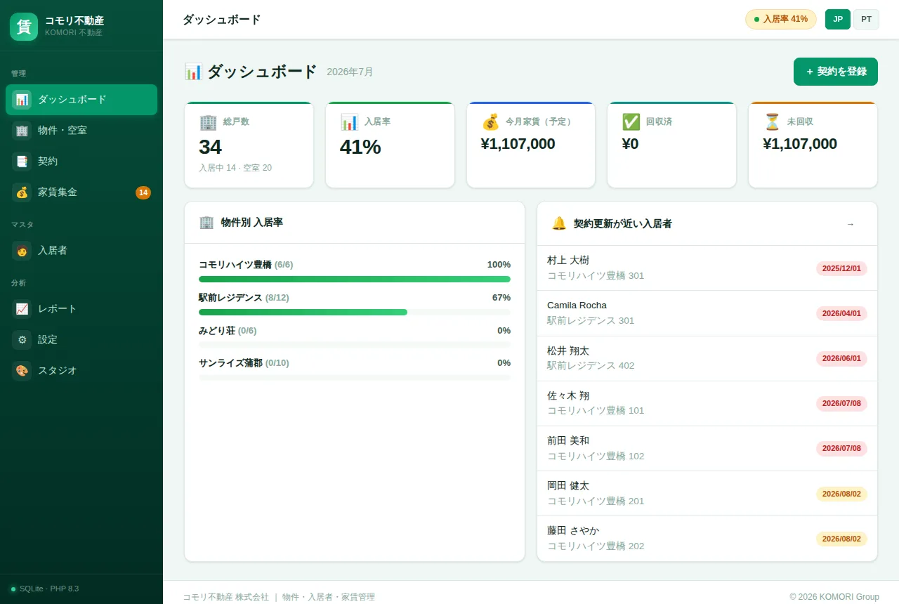The height and width of the screenshot is (604, 899).
Task: Click the スタジオ palette icon in sidebar
Action: (22, 371)
